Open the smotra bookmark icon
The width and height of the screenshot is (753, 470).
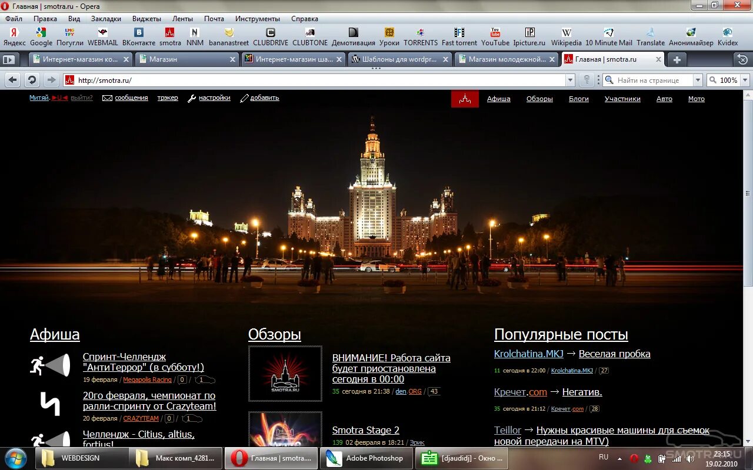pyautogui.click(x=170, y=32)
